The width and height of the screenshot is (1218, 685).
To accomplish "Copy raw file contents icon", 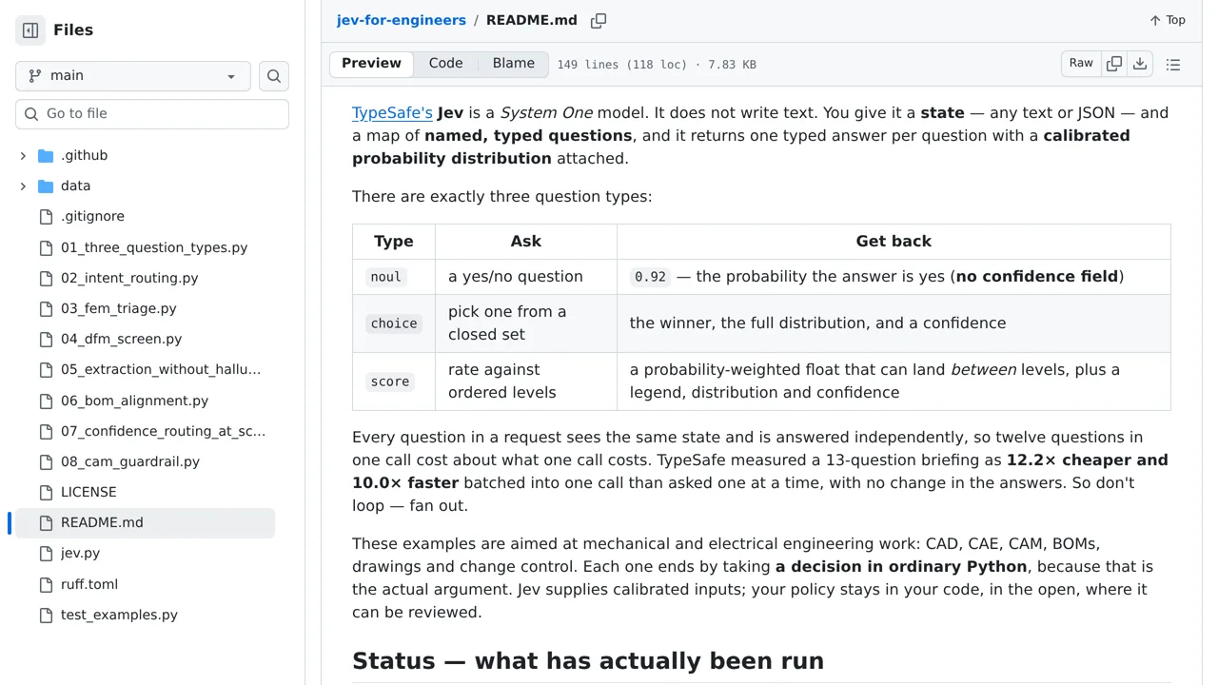I will coord(1114,64).
